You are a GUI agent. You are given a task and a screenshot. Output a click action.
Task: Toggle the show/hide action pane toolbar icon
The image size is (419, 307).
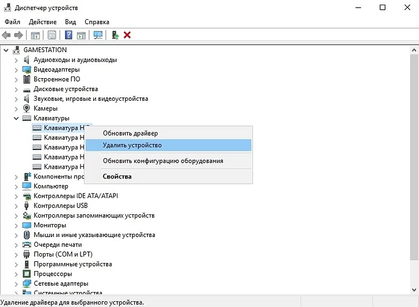pos(81,35)
